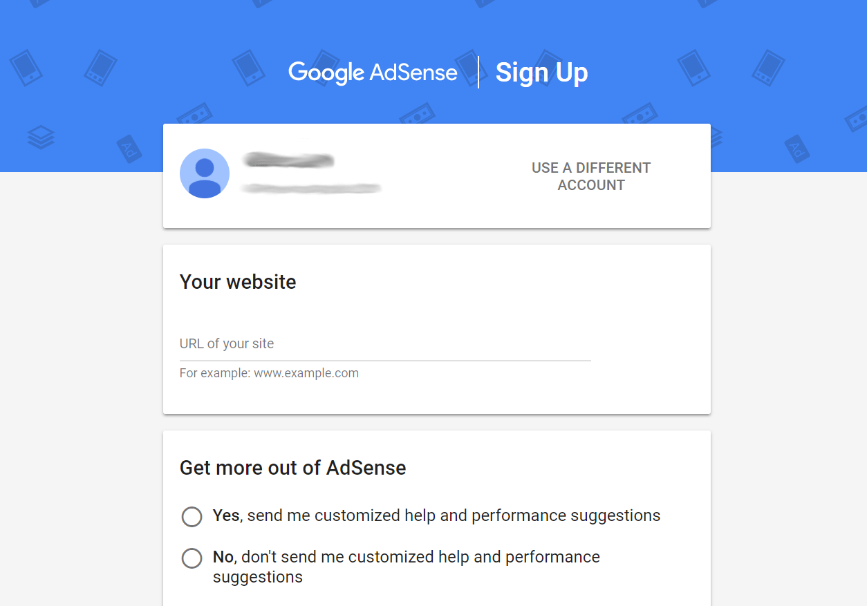Click the "Ad" tag icon right of the account card
The image size is (867, 606).
797,148
